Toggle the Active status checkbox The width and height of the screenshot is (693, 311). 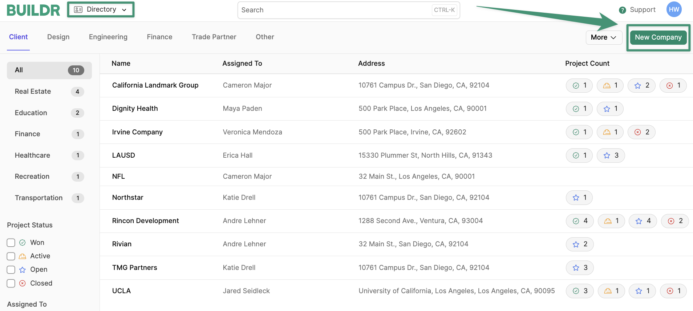coord(11,256)
